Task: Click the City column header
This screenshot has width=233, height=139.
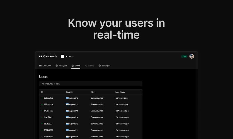Action: pos(93,92)
